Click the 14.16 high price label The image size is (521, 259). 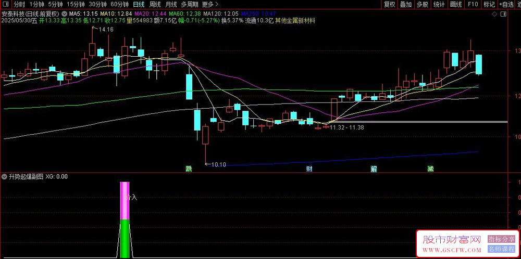(x=106, y=30)
